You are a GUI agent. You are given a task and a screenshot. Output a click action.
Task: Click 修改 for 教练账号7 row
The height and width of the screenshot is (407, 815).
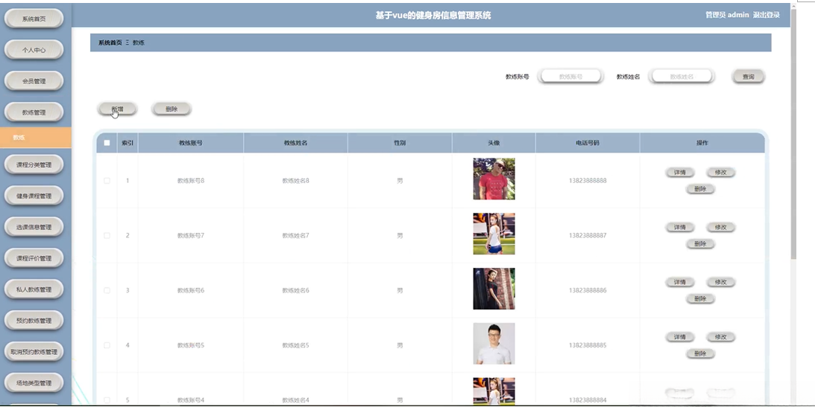[720, 227]
